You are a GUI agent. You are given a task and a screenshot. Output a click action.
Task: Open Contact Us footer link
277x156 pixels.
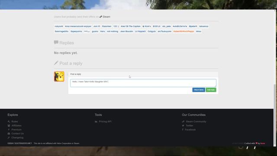tap(17, 133)
